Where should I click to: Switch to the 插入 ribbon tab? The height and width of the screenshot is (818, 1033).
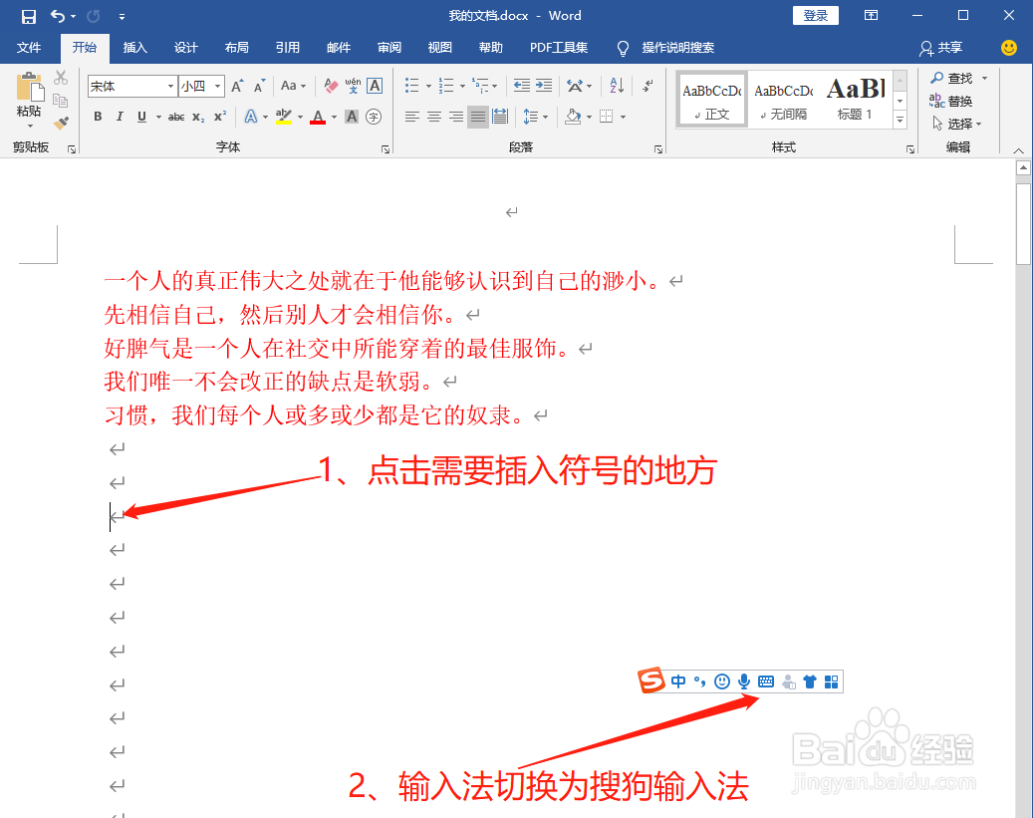(x=134, y=48)
